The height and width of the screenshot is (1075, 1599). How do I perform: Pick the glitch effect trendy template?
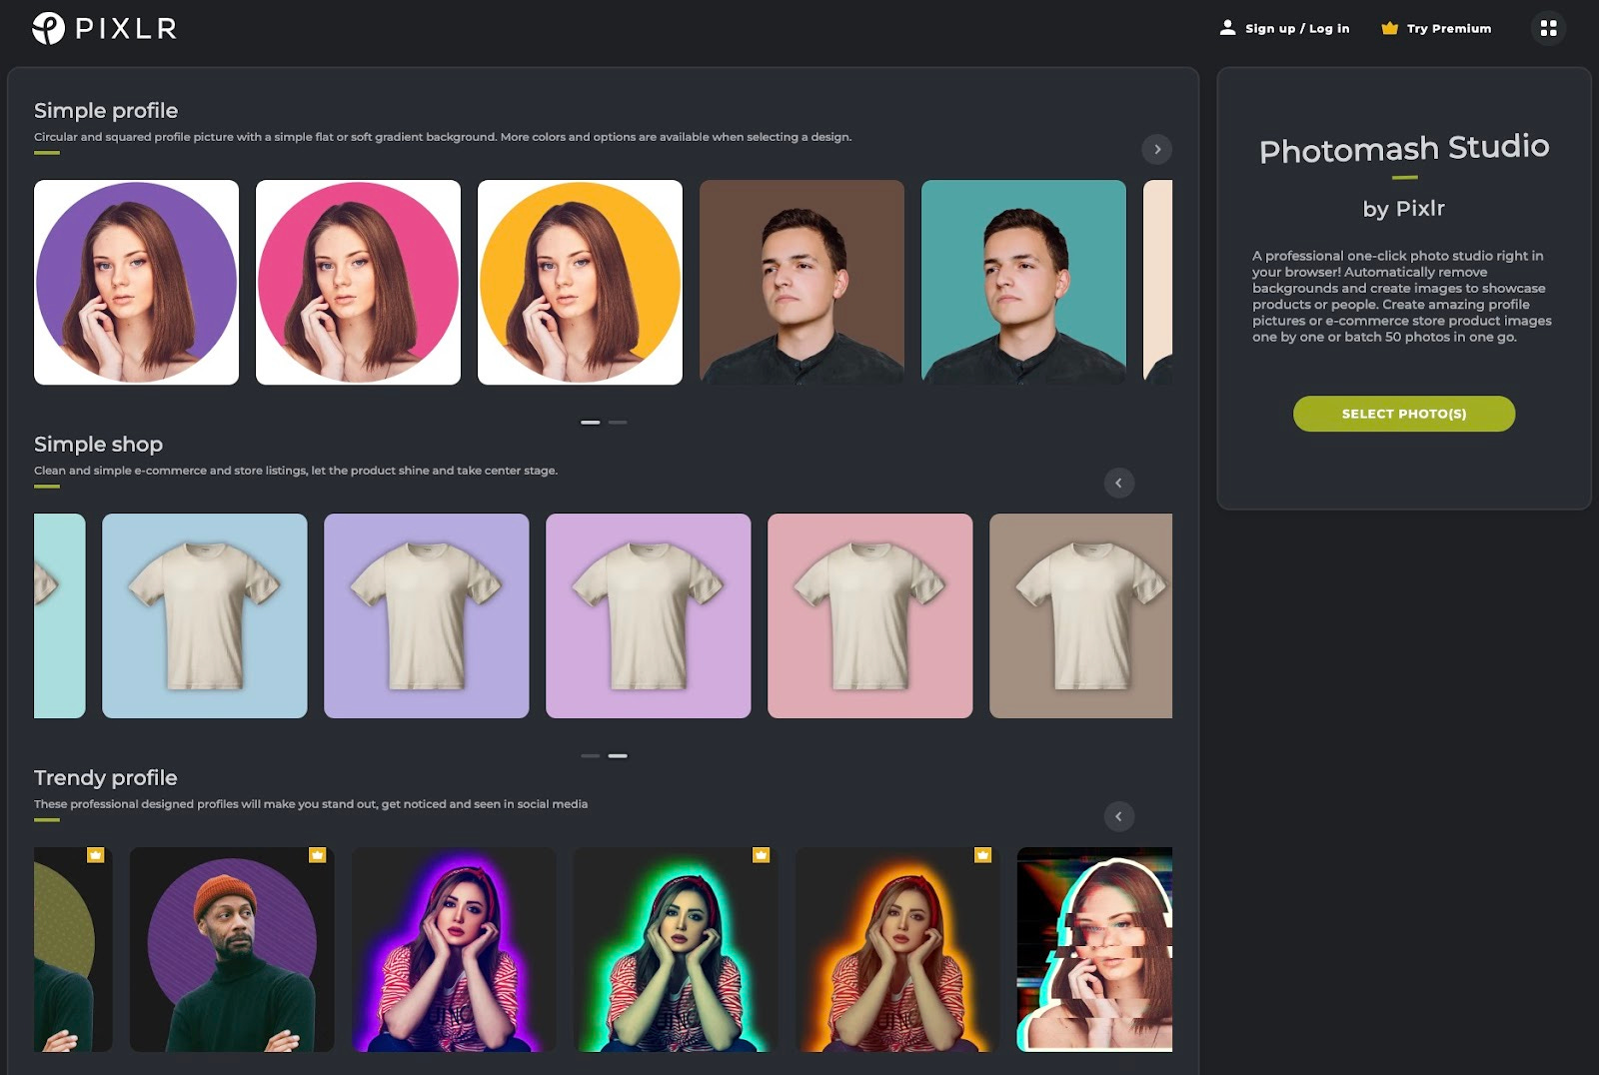[x=1094, y=950]
